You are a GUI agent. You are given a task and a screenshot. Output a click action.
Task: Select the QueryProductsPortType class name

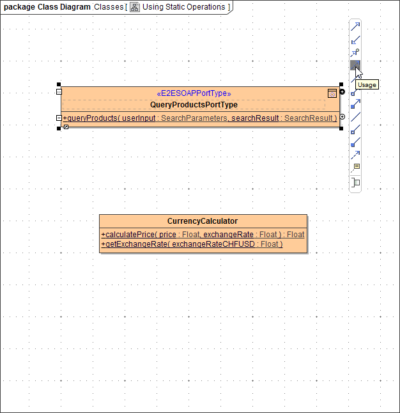click(194, 105)
